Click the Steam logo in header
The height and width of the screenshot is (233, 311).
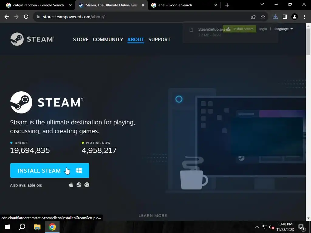(32, 39)
